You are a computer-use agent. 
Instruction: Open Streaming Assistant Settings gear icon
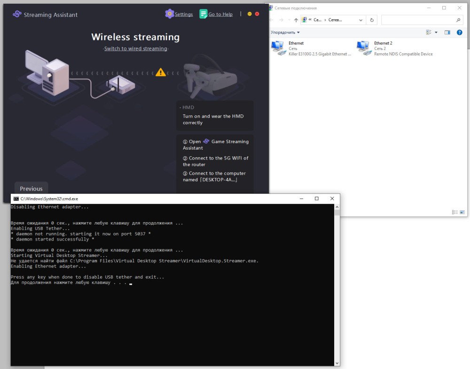(169, 14)
